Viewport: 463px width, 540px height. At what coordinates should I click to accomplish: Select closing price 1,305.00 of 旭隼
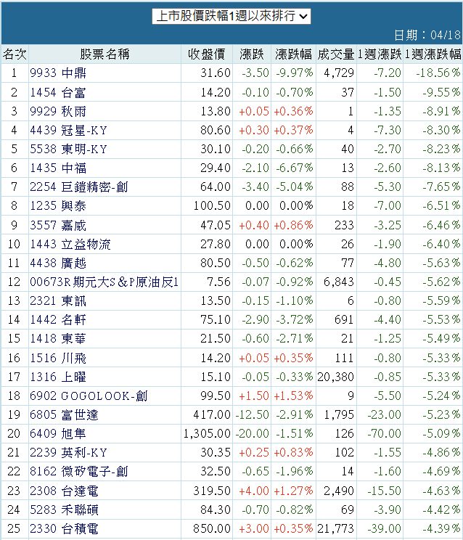point(207,434)
